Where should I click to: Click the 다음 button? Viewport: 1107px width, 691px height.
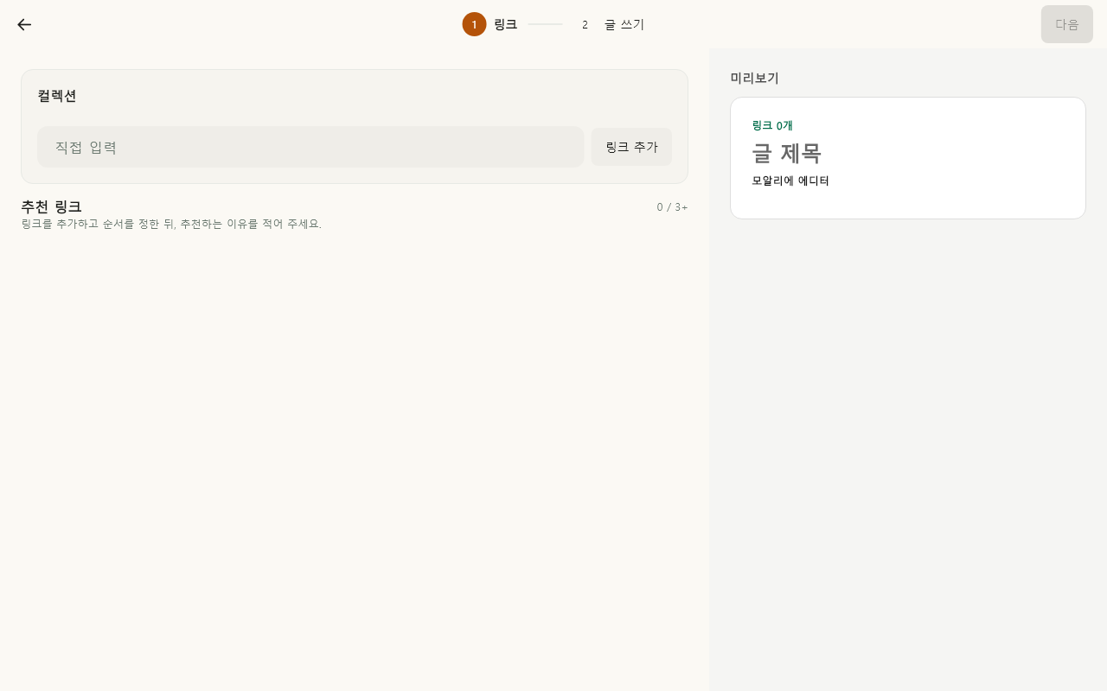click(x=1067, y=24)
